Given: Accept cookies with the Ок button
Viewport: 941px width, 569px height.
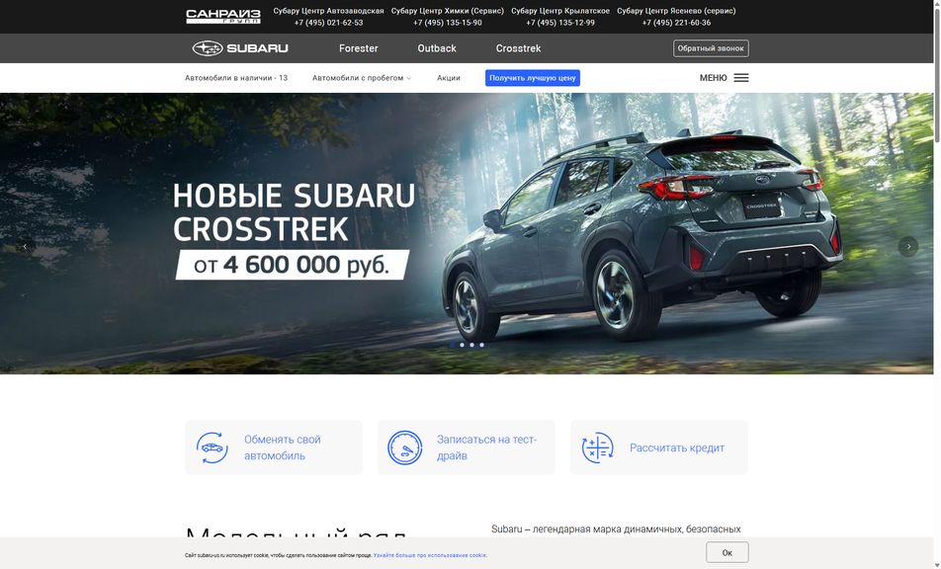Looking at the screenshot, I should coord(727,552).
